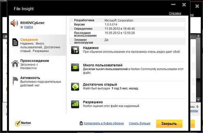Screen dimensions: 203x133
Task: Click the File Insight title text
Action: (24, 9)
